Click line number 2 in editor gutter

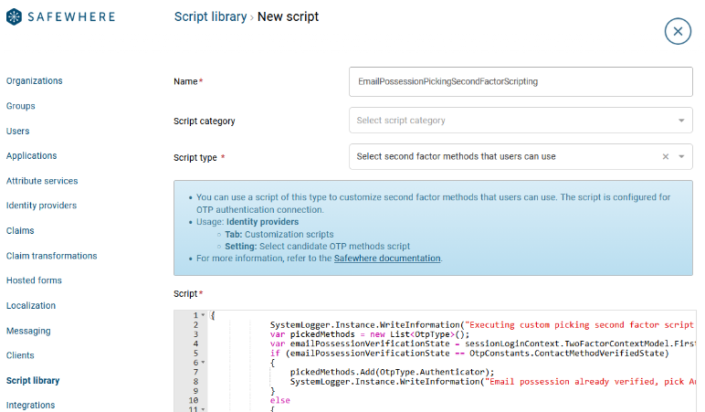[195, 324]
